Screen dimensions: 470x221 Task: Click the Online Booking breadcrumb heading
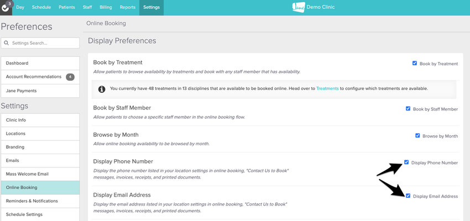106,23
